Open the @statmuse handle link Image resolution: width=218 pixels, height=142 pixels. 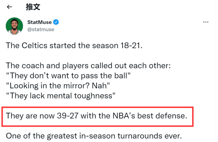pyautogui.click(x=40, y=30)
